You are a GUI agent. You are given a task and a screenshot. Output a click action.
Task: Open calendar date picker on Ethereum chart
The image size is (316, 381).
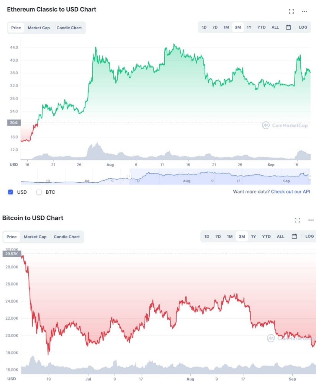288,28
